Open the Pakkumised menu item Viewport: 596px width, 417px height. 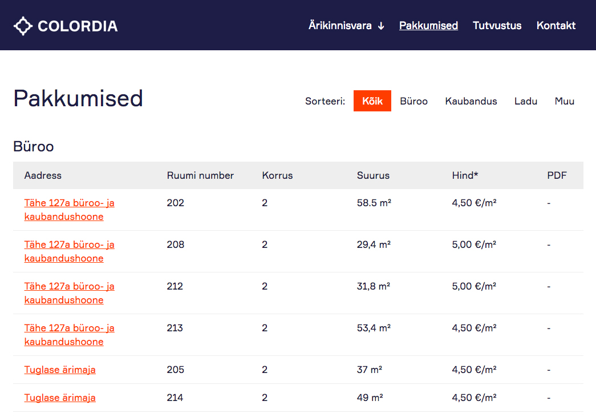428,26
